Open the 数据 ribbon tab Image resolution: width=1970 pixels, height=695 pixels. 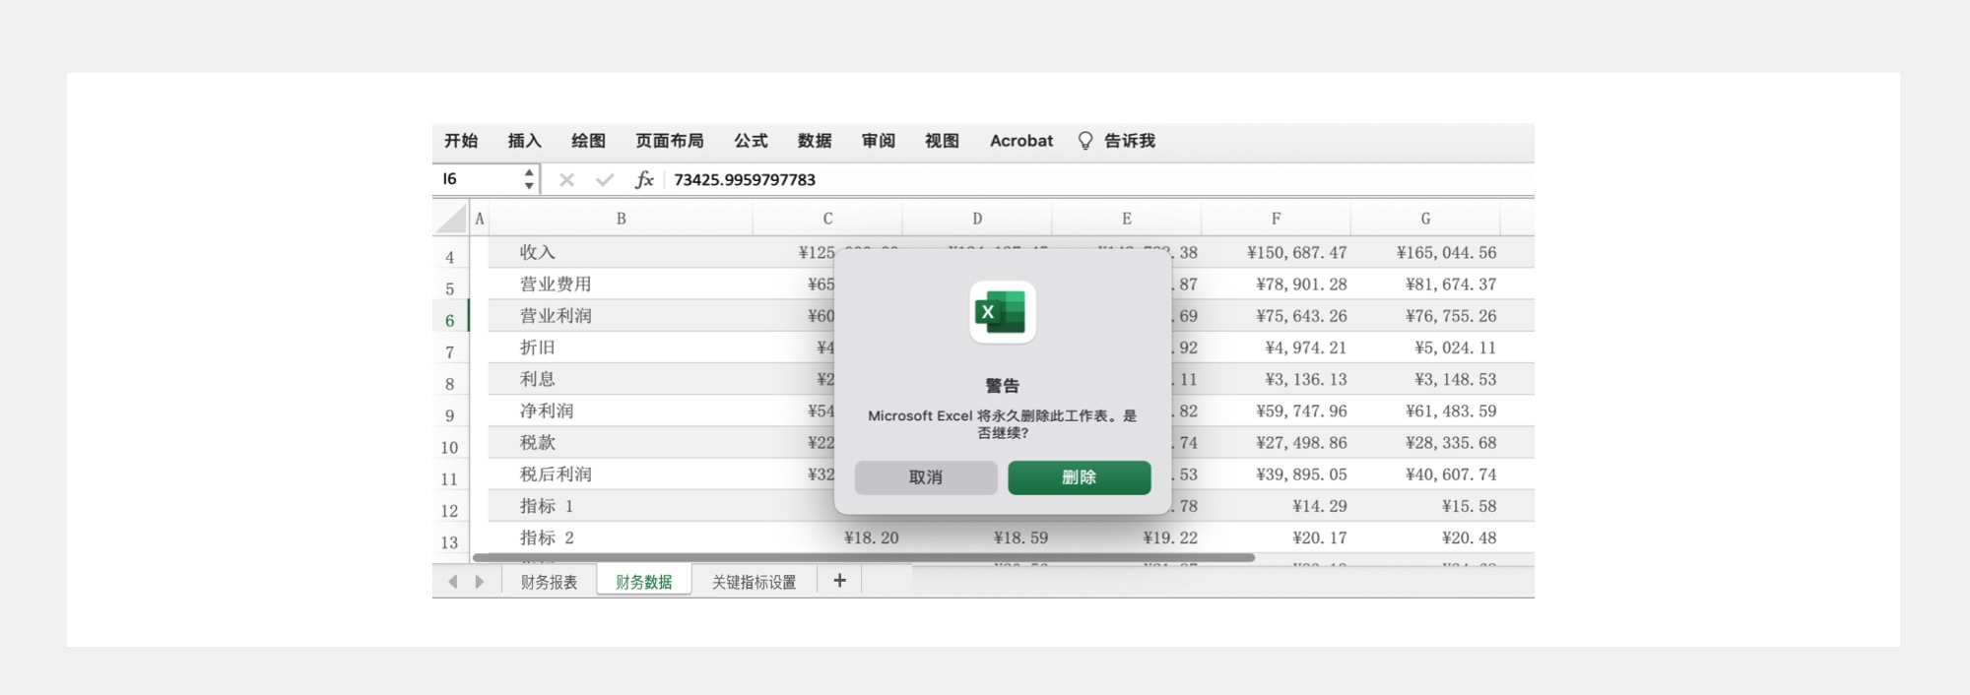click(815, 141)
